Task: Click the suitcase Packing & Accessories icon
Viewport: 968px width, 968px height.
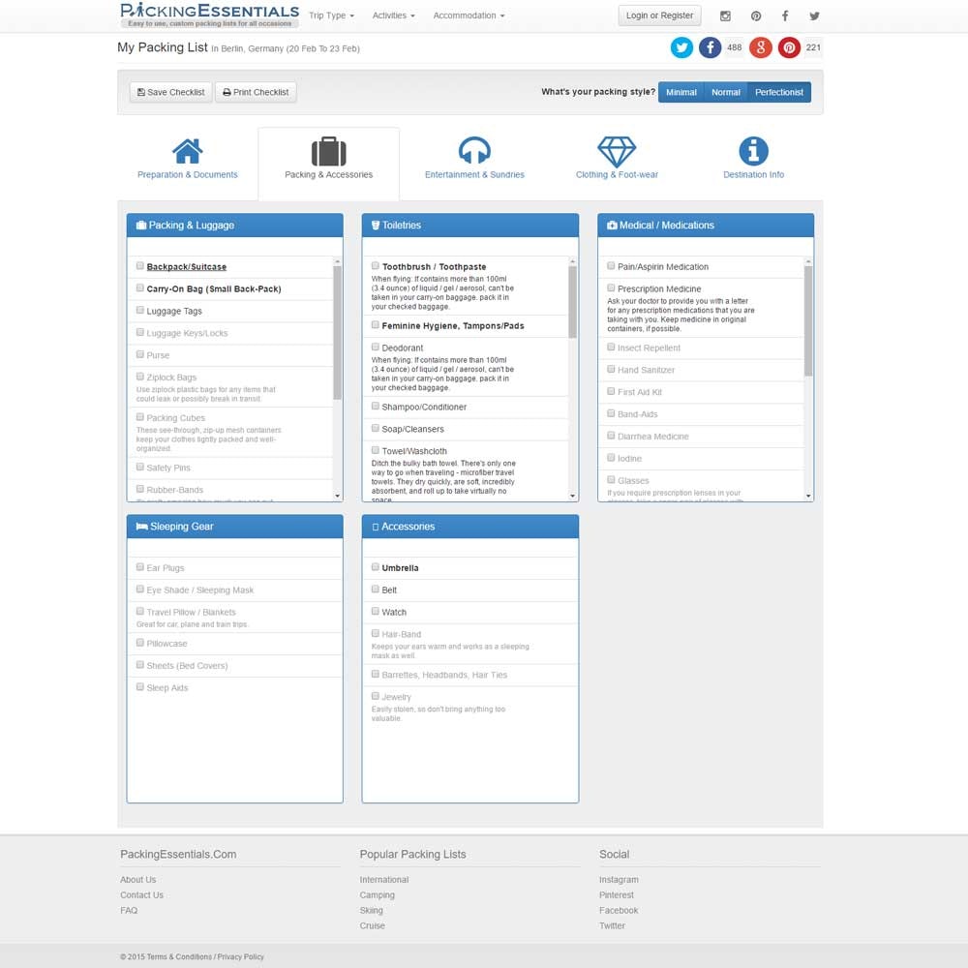Action: pos(328,151)
